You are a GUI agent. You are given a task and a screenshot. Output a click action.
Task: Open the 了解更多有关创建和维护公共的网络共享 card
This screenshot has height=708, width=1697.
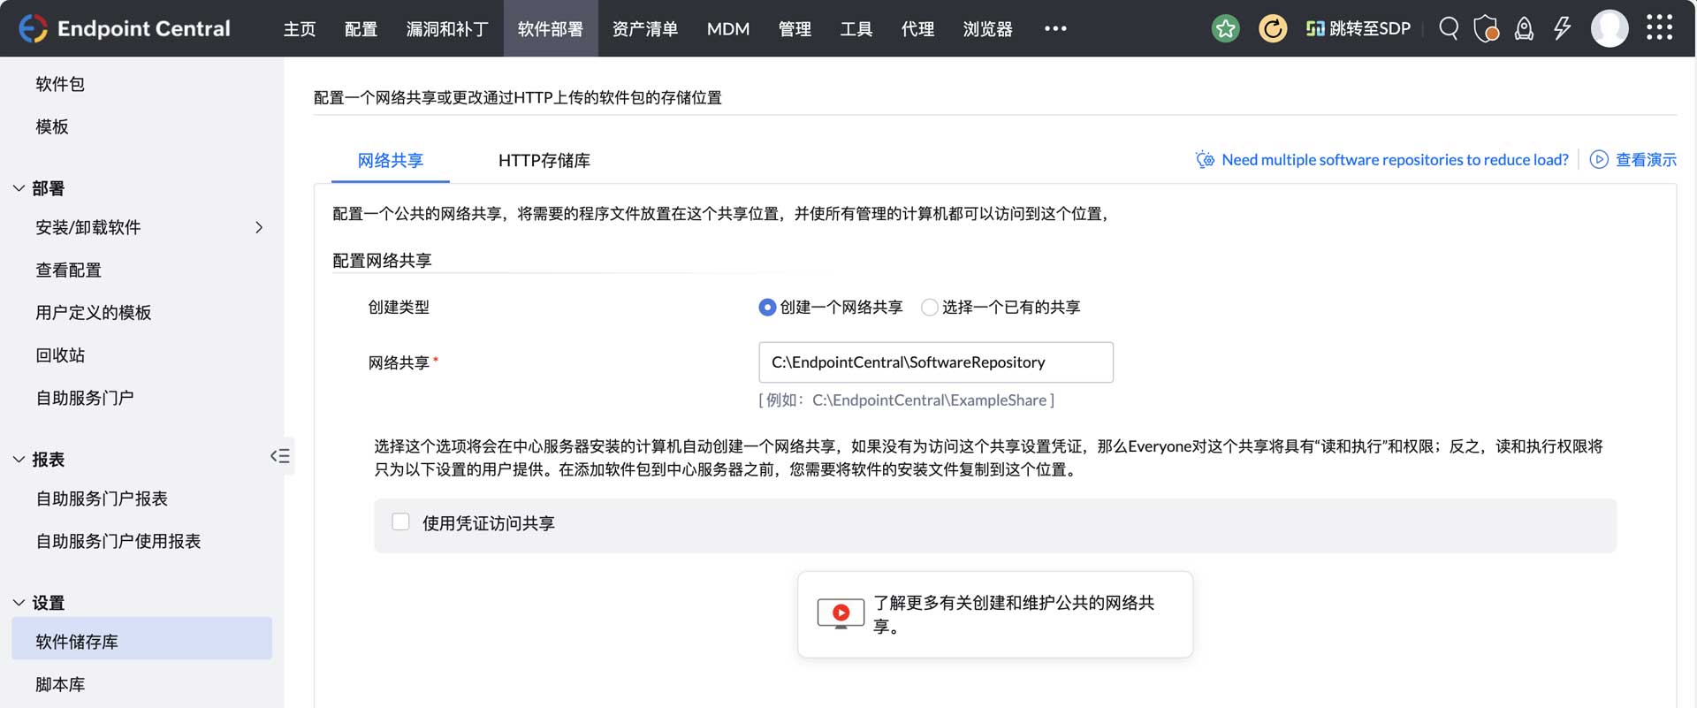click(x=995, y=614)
